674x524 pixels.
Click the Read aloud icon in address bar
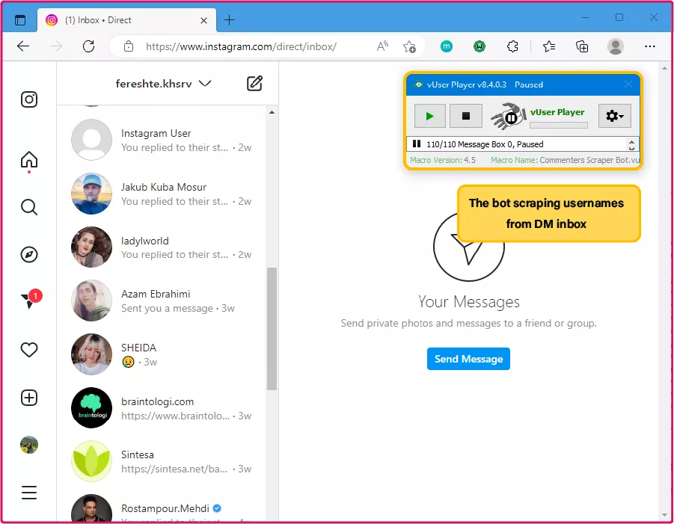pyautogui.click(x=382, y=46)
